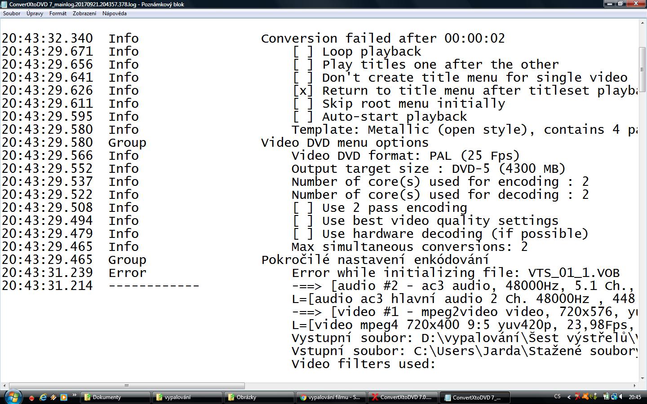Click the timestamp 20:43:31.239 Error
This screenshot has width=647, height=404.
coord(74,273)
